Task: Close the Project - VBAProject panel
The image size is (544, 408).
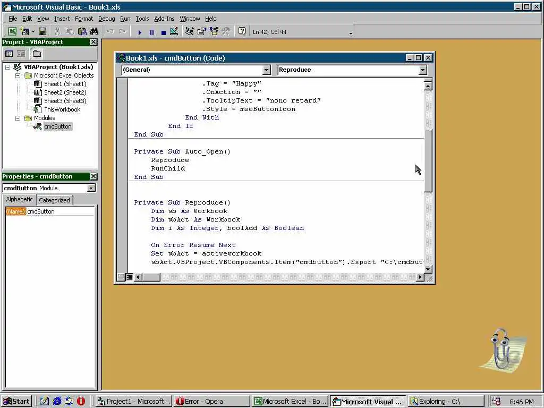Action: (93, 42)
